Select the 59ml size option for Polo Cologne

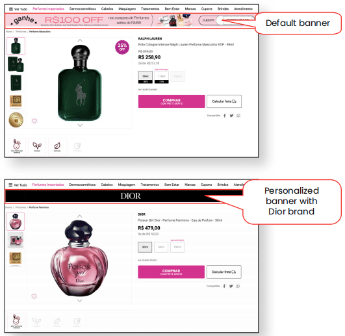tap(146, 77)
